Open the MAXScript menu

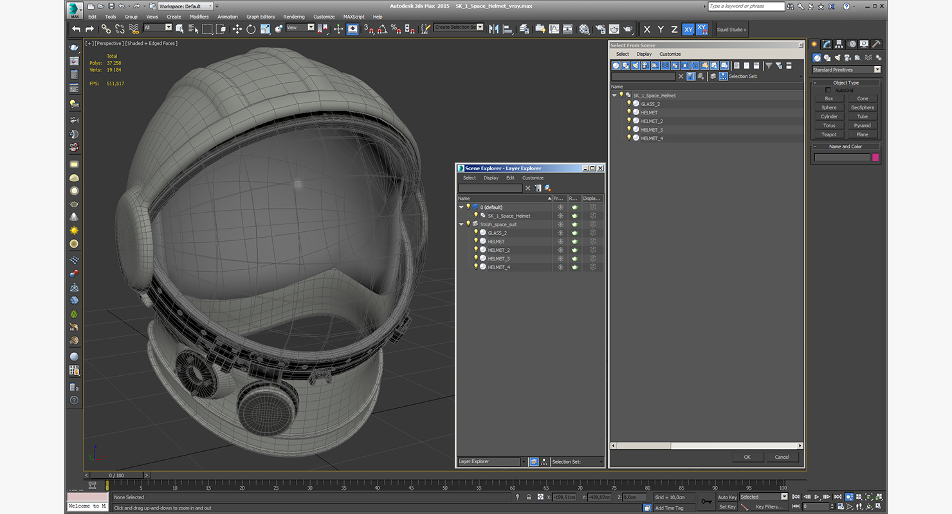point(354,17)
